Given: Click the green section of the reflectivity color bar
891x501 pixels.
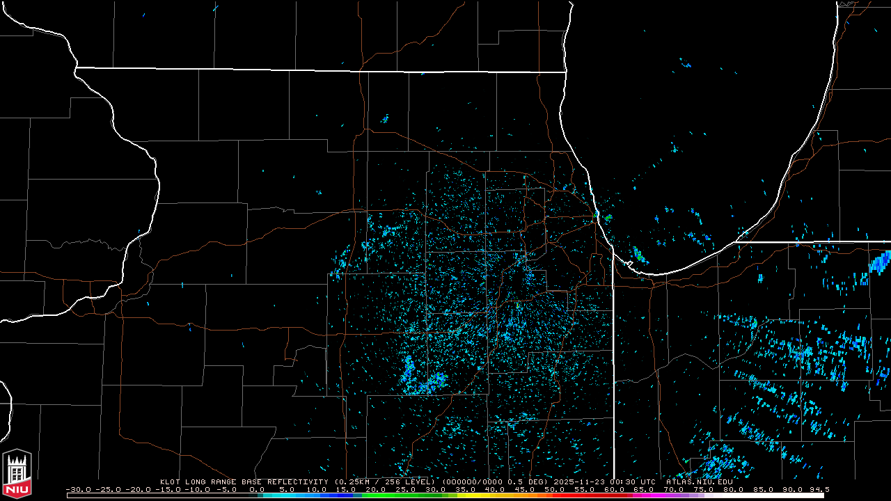Looking at the screenshot, I should pos(390,495).
